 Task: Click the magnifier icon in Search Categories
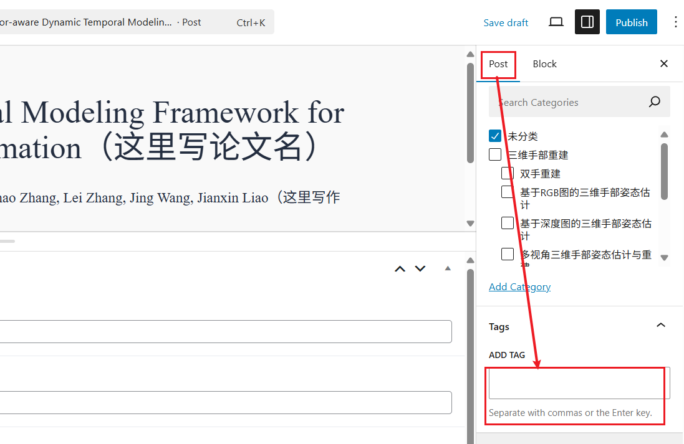click(x=654, y=102)
